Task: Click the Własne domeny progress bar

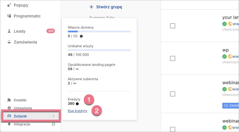Action: click(99, 31)
